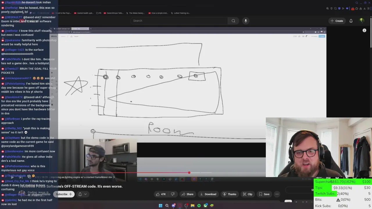
Task: Click the Superchat goal bar
Action: click(x=343, y=182)
